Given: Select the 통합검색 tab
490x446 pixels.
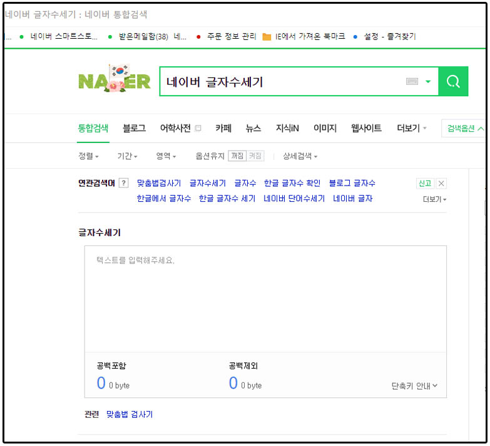Looking at the screenshot, I should (93, 128).
